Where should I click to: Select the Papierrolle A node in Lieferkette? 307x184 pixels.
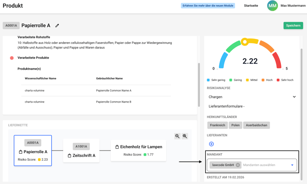(33, 151)
